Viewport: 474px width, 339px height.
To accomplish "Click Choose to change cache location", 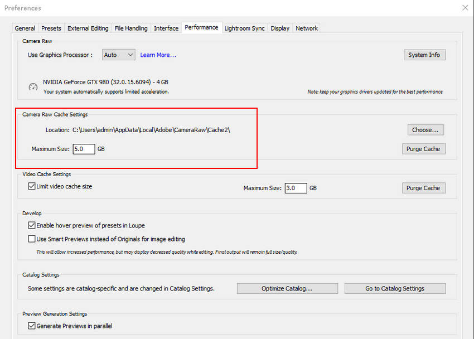I will (425, 130).
